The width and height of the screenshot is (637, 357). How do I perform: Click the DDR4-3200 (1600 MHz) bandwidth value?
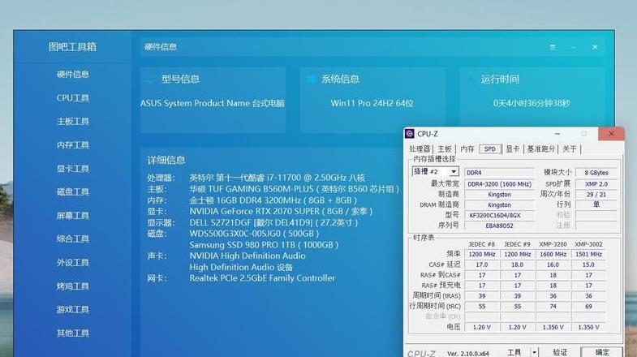[499, 184]
